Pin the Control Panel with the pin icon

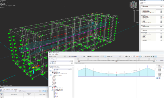(162, 1)
